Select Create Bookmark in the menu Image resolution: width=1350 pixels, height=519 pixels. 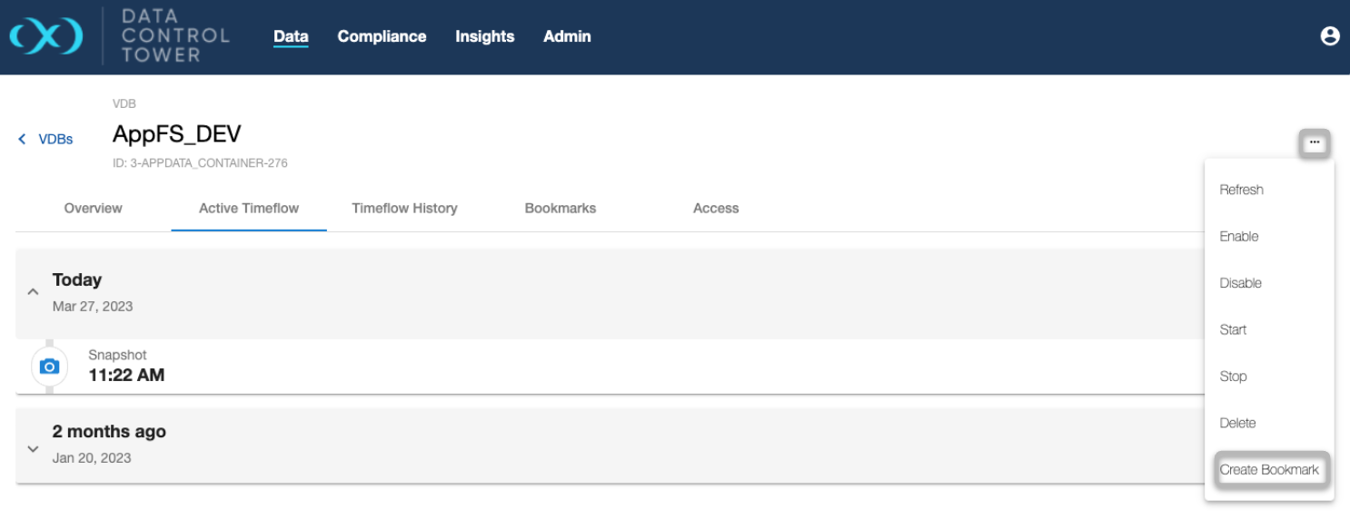pyautogui.click(x=1269, y=470)
